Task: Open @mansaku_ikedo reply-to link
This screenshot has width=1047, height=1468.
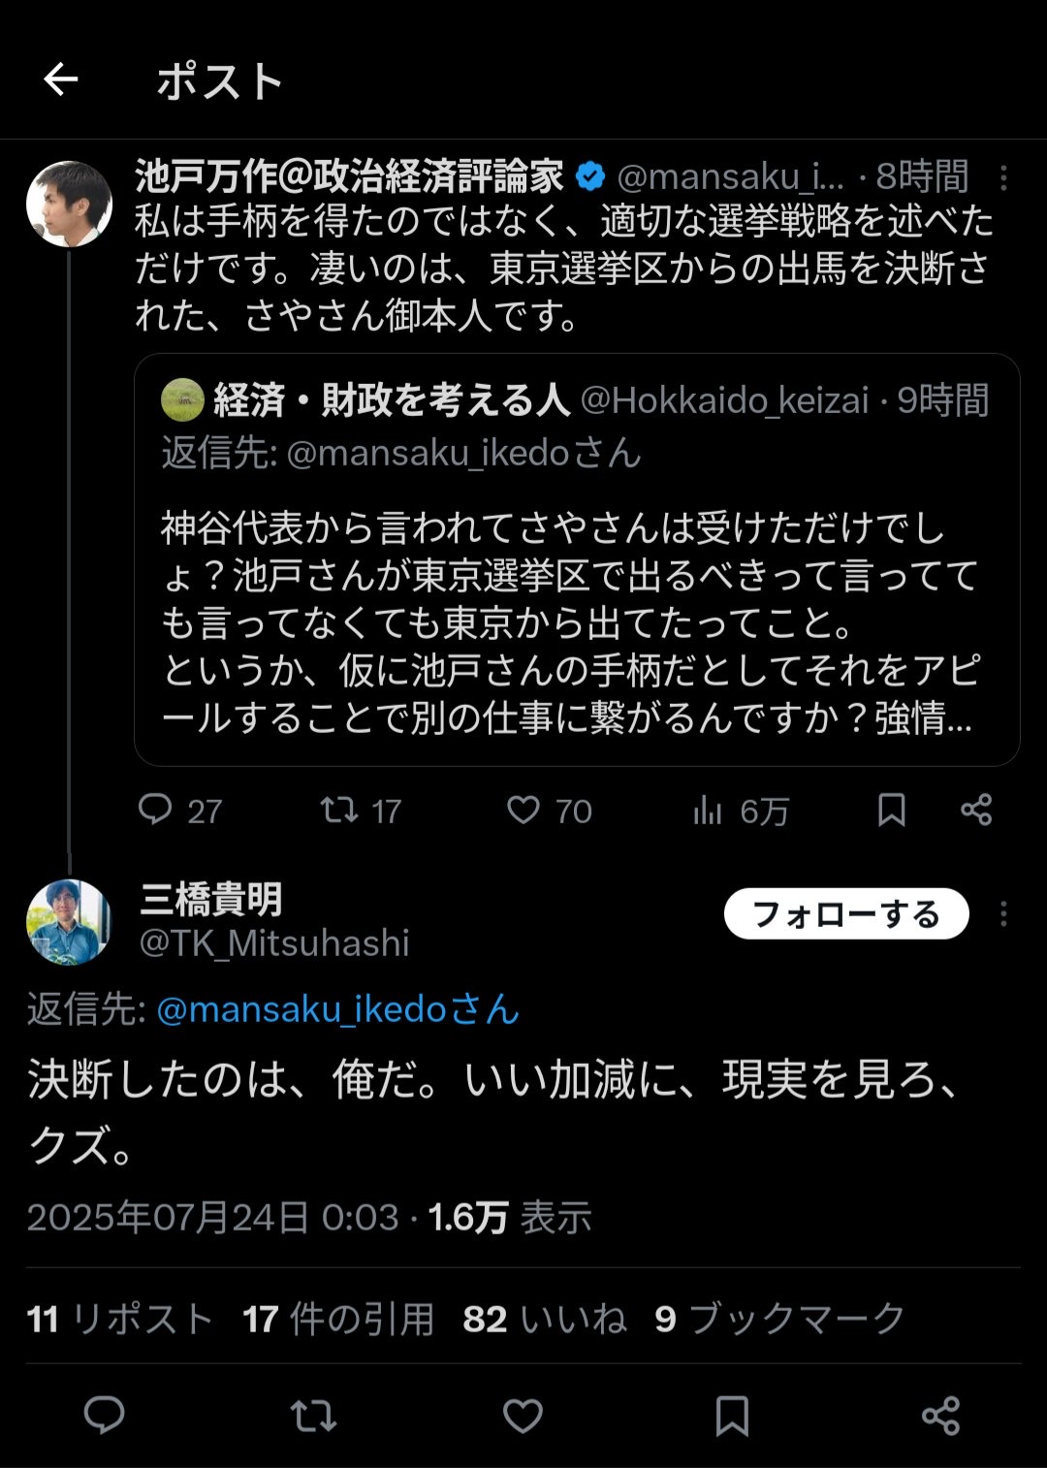Action: tap(337, 1009)
